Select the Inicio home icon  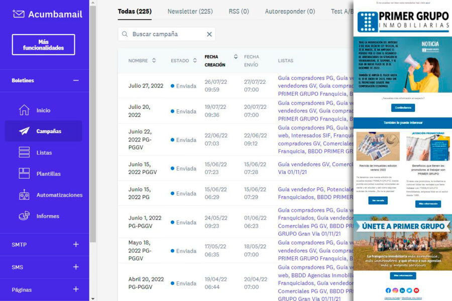coord(24,110)
